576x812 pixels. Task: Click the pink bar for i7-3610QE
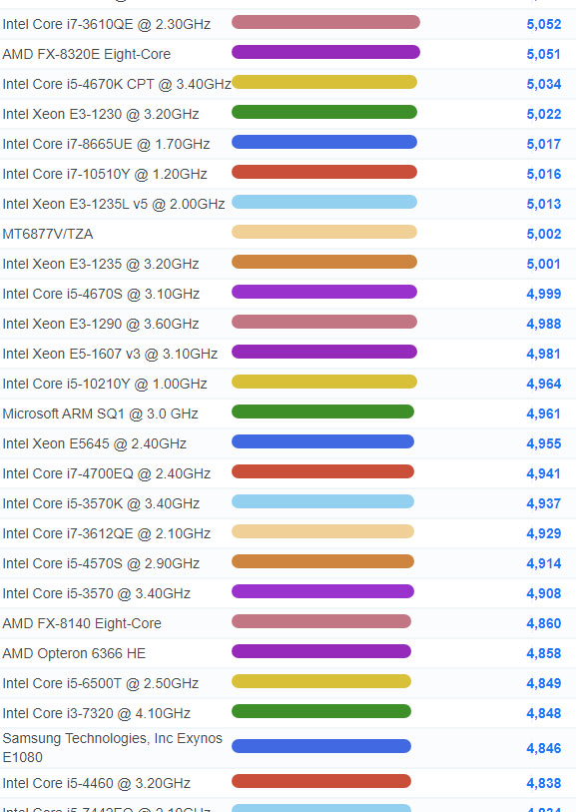coord(325,22)
